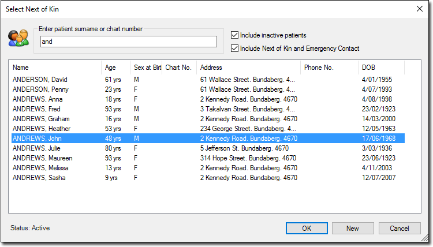The width and height of the screenshot is (433, 247).
Task: Click the patient surname search field
Action: (128, 42)
